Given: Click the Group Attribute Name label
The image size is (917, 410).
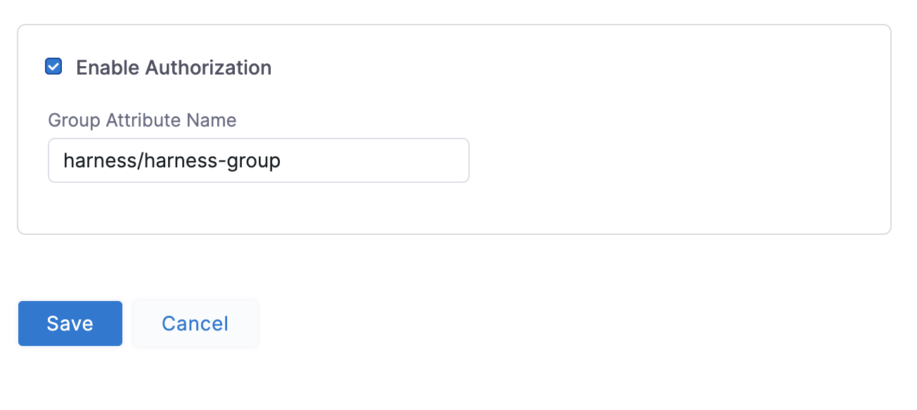Looking at the screenshot, I should [142, 120].
